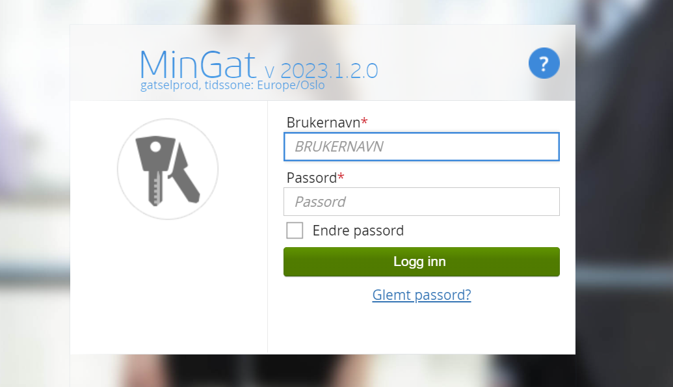Click the keys icon in the circle
Image resolution: width=673 pixels, height=387 pixels.
point(168,169)
